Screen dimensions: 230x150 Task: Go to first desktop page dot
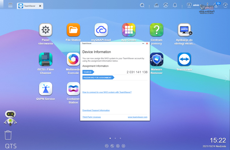(x=110, y=138)
